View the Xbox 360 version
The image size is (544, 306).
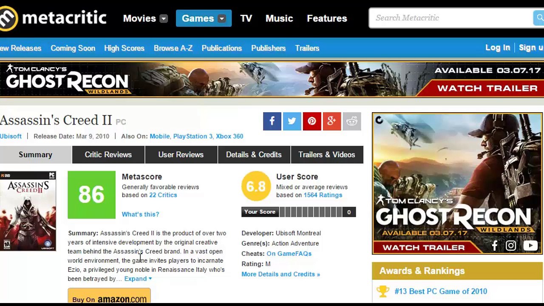pyautogui.click(x=229, y=136)
